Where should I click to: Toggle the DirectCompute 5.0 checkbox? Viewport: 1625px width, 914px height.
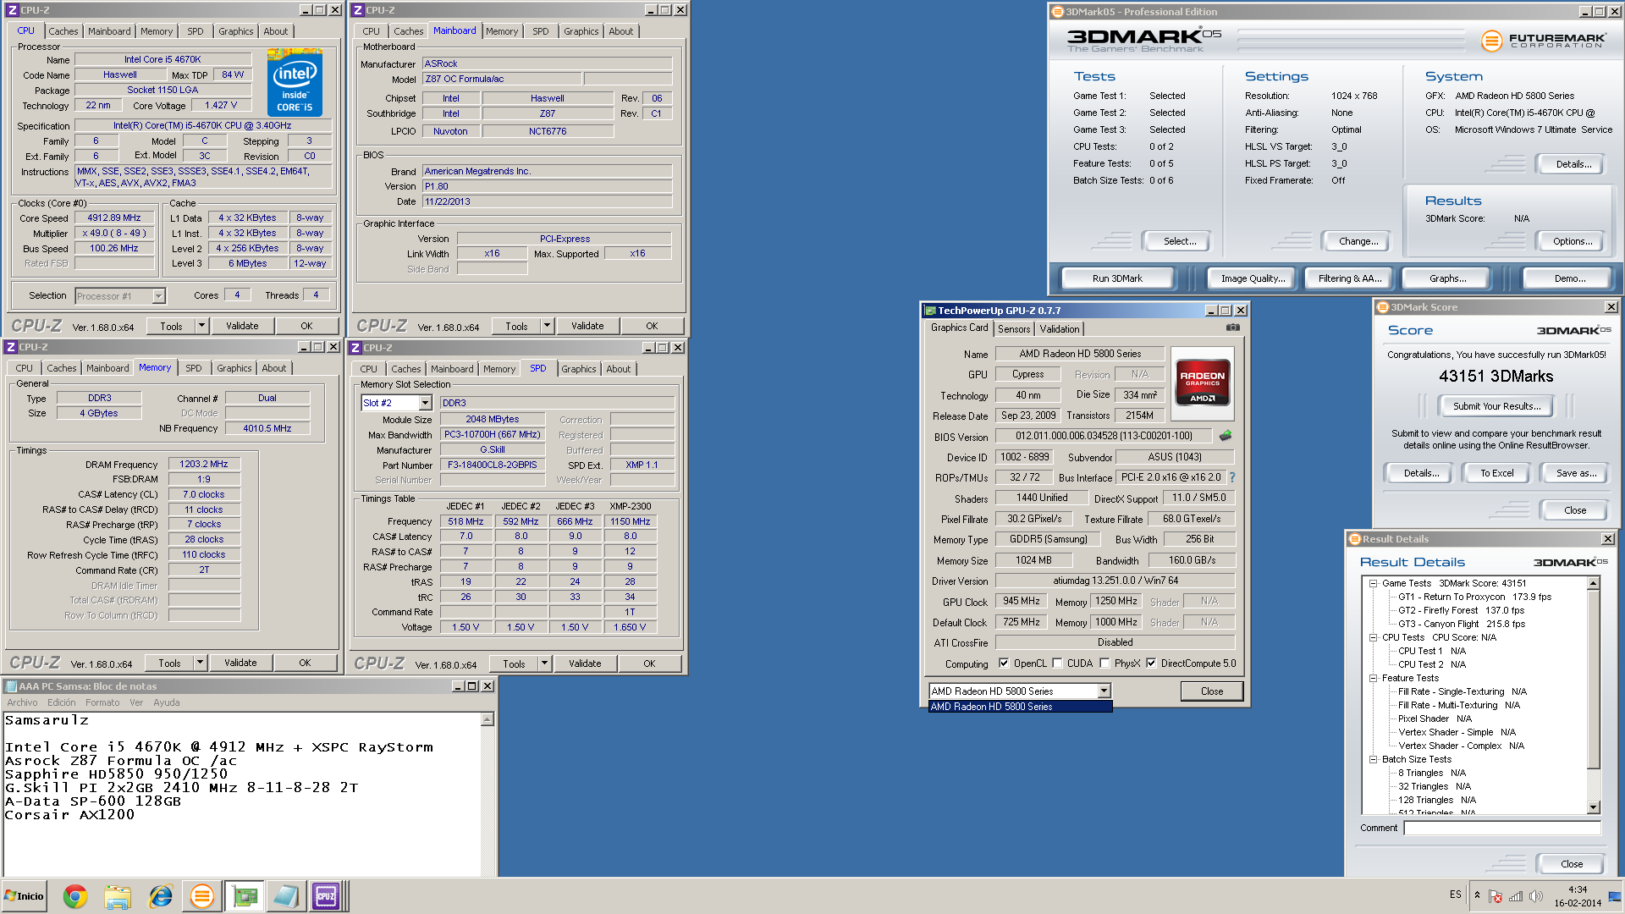point(1151,663)
